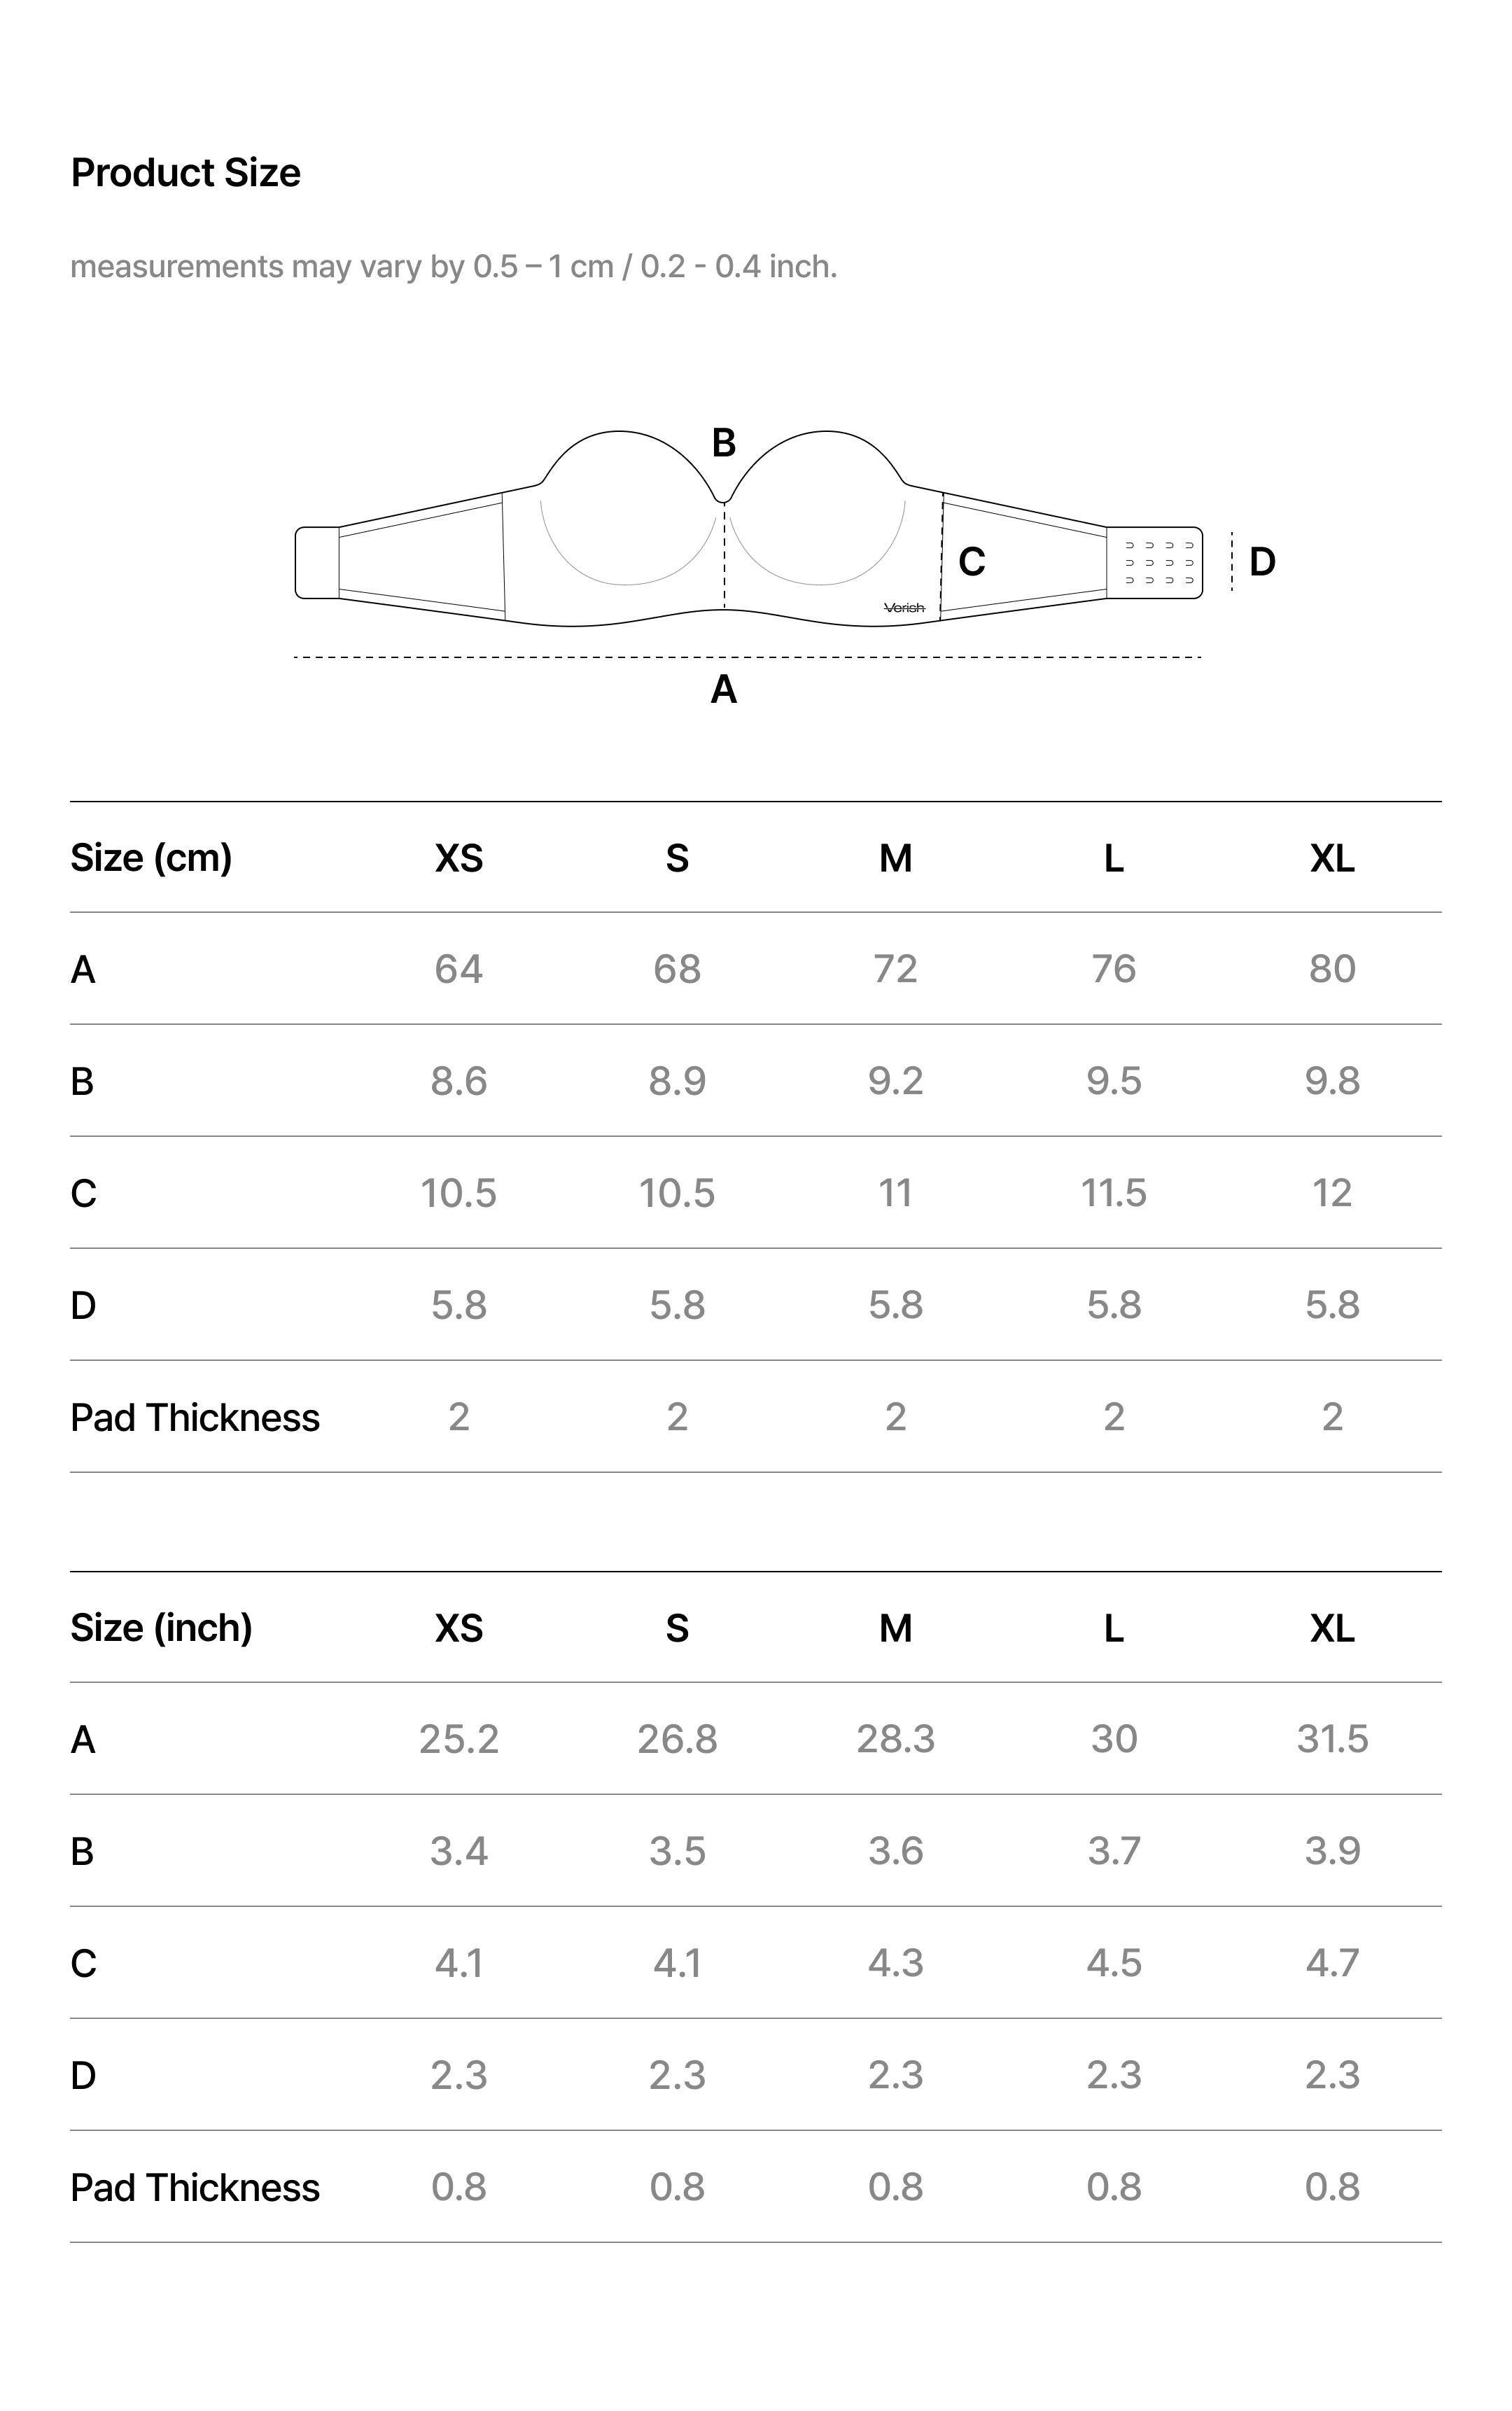Click the Verish logo on the bra diagram
This screenshot has height=2411, width=1512.
(904, 607)
